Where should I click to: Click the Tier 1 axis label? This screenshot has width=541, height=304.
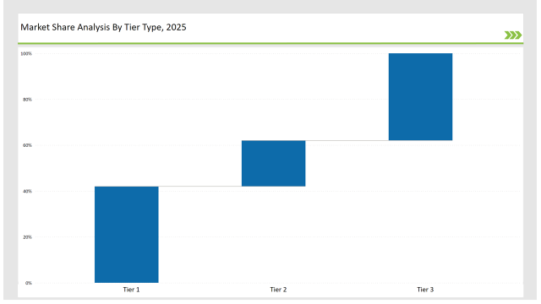tap(132, 290)
